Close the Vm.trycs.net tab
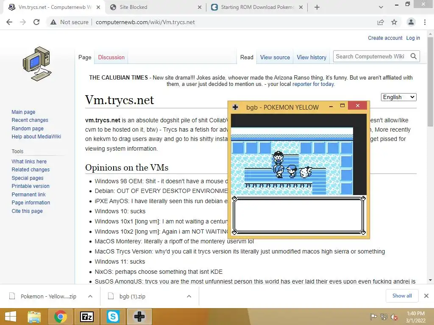This screenshot has height=325, width=434. click(98, 7)
